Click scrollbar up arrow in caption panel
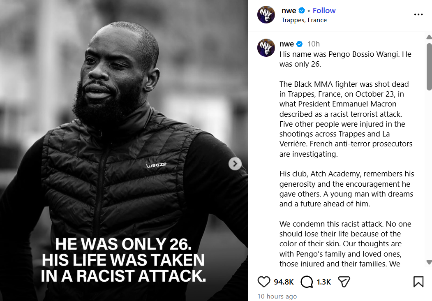Screen dimensions: 432x301 pos(429,37)
